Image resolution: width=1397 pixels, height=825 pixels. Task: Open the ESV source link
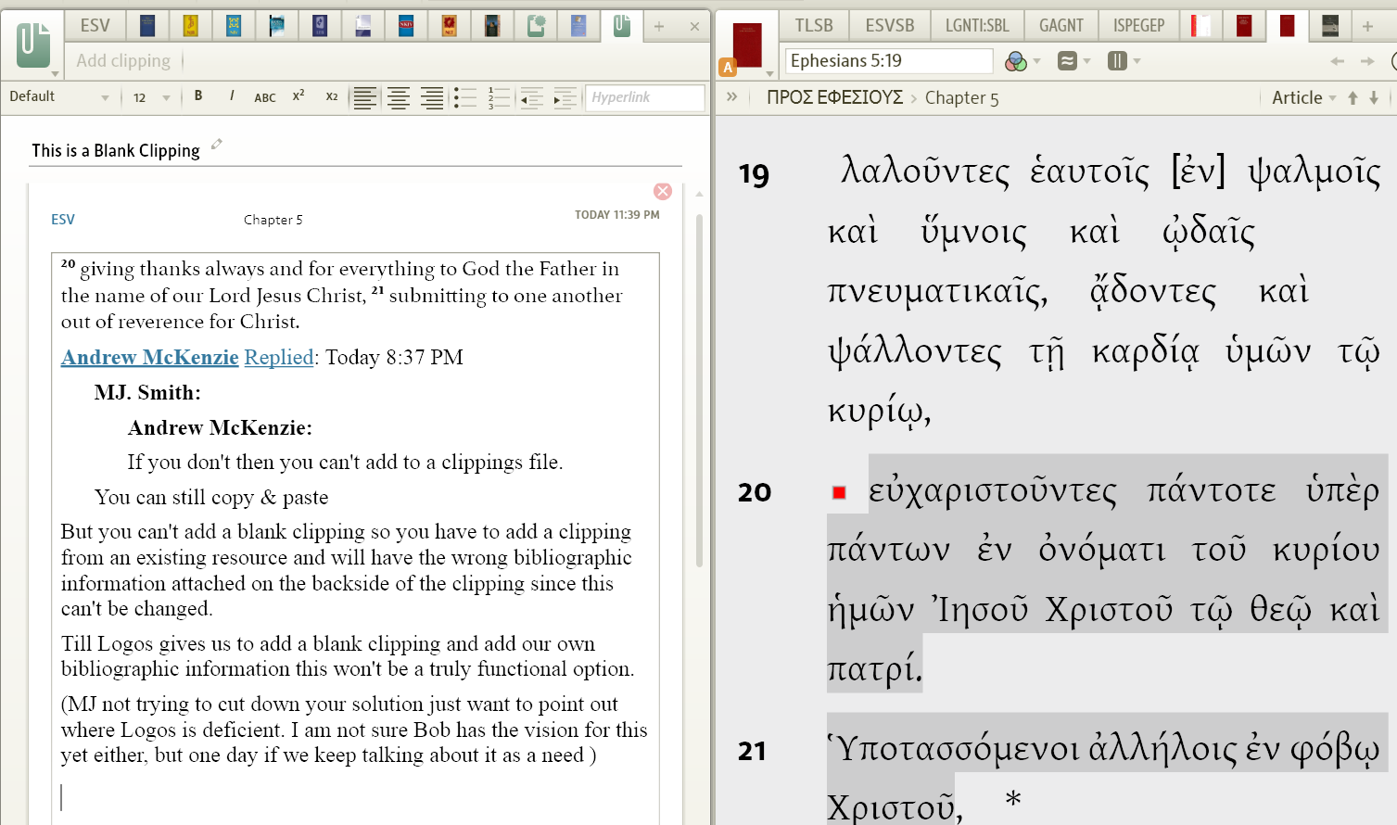point(63,220)
